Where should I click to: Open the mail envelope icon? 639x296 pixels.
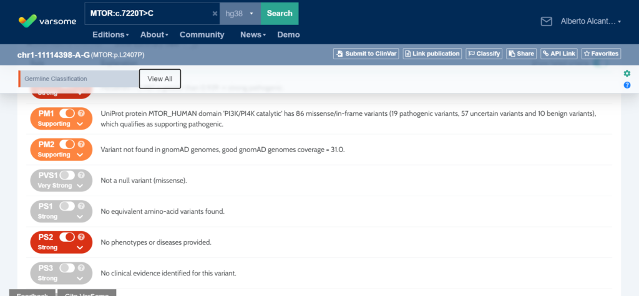546,21
